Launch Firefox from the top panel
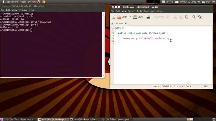The width and height of the screenshot is (216, 121). (x=38, y=2)
